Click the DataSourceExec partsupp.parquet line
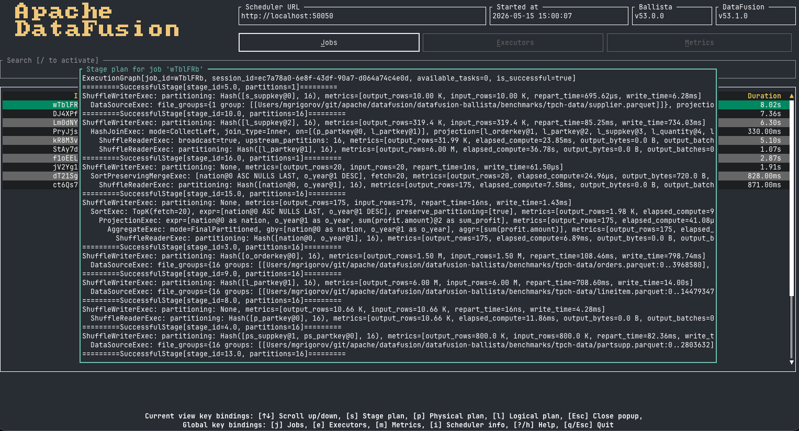799x431 pixels. pyautogui.click(x=402, y=345)
